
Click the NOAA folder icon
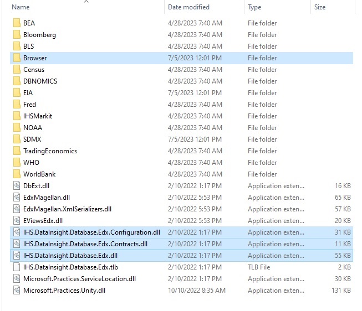click(17, 127)
